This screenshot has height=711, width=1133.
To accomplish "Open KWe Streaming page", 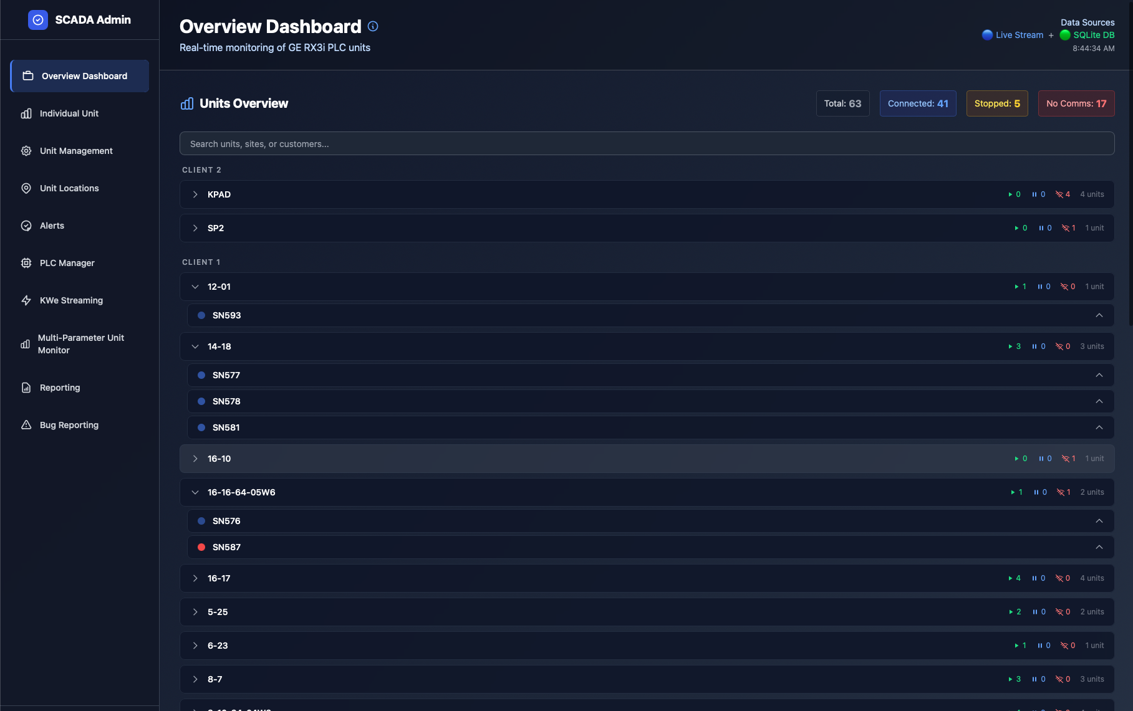I will (80, 300).
